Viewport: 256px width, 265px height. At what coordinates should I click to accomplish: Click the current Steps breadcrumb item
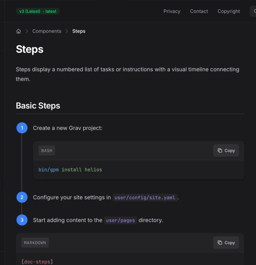79,31
